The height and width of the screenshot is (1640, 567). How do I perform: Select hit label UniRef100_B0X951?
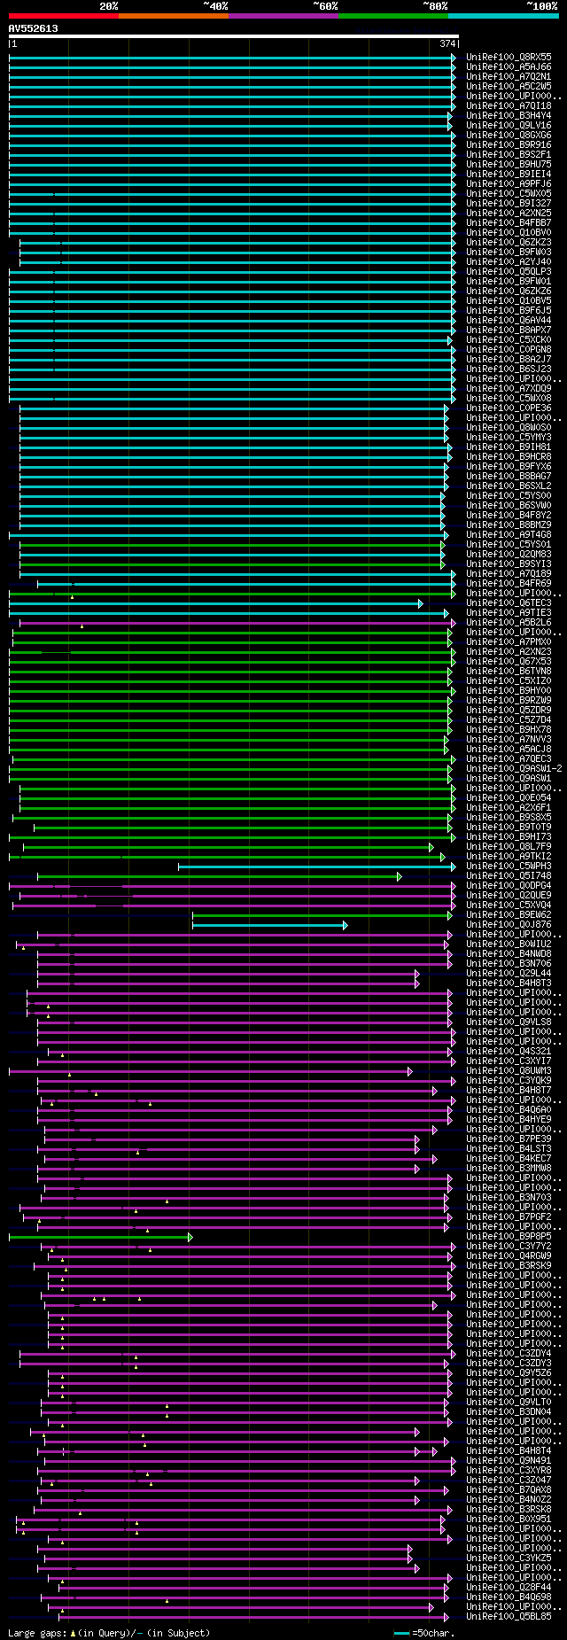pos(509,1520)
